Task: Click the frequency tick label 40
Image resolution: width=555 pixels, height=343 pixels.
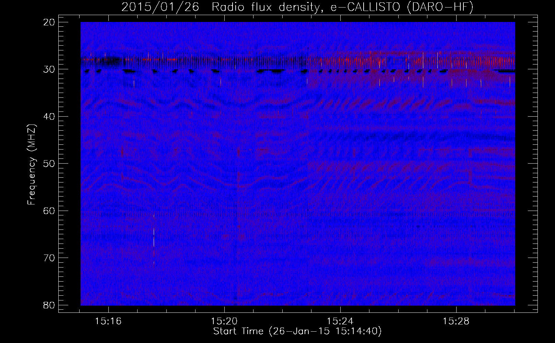Action: pyautogui.click(x=49, y=117)
